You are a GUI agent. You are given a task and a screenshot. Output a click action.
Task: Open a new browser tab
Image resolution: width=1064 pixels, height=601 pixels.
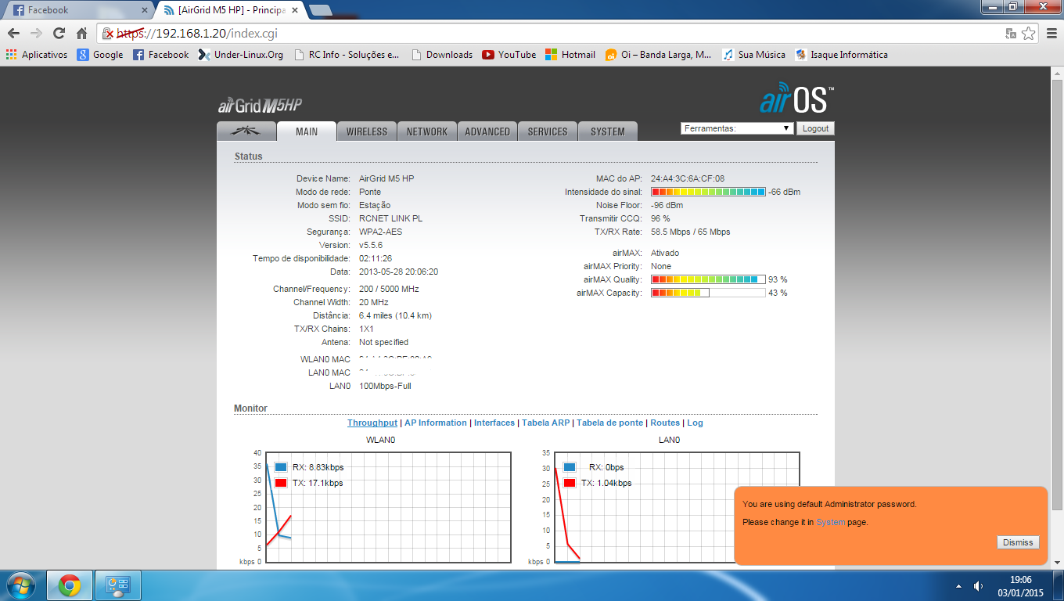(319, 10)
